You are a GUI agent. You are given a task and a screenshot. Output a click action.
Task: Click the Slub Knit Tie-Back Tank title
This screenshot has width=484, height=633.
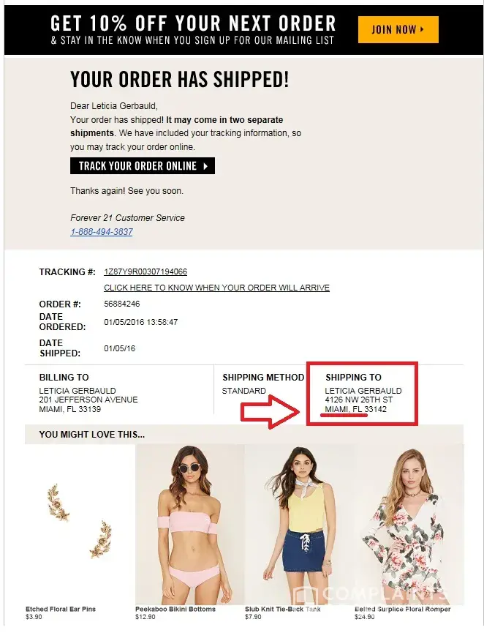[283, 609]
